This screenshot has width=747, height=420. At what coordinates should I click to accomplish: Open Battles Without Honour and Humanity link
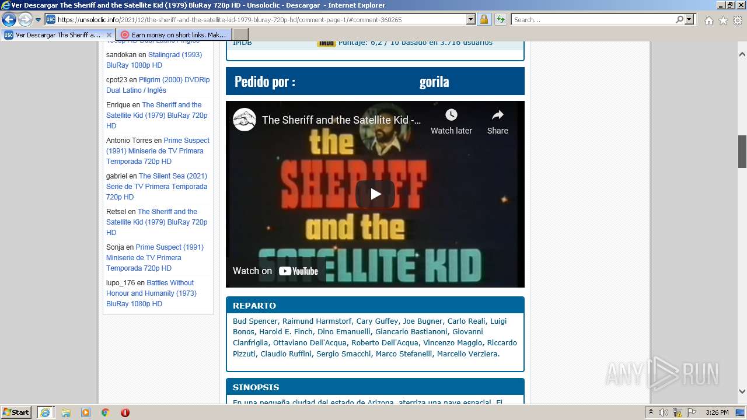(x=151, y=293)
